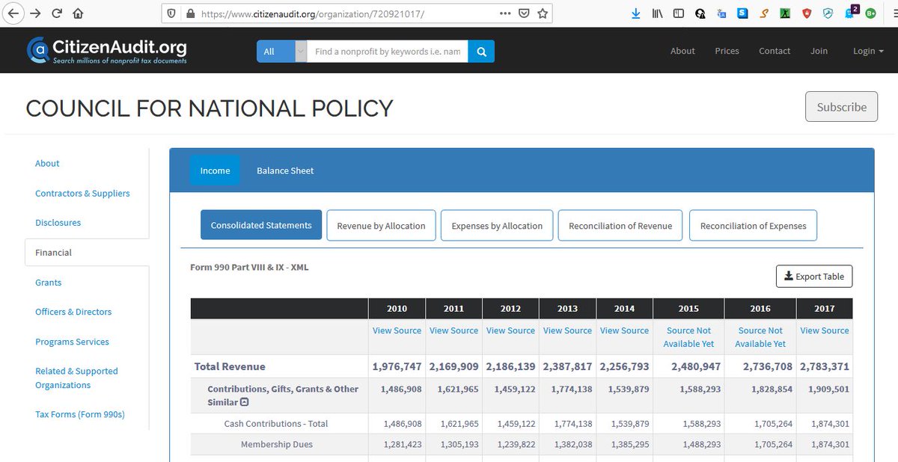The width and height of the screenshot is (898, 462).
Task: Subscribe to this organization
Action: pyautogui.click(x=841, y=107)
